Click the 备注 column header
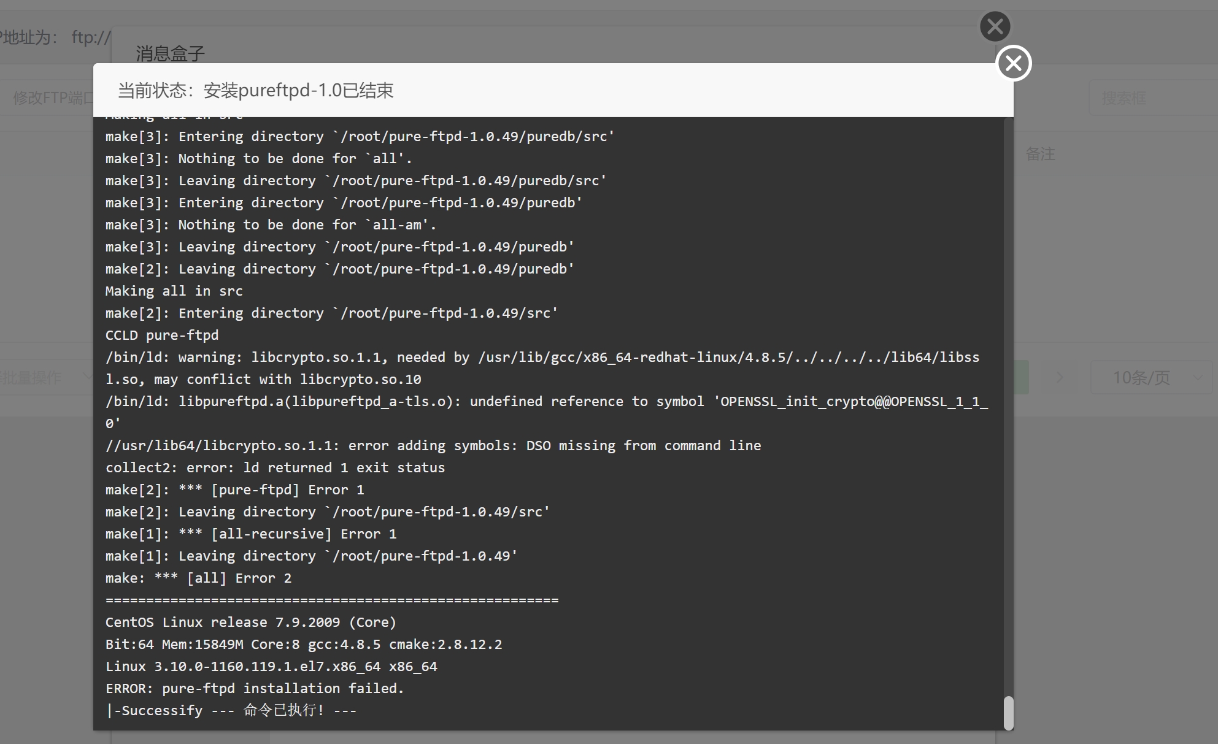Viewport: 1218px width, 744px height. pyautogui.click(x=1040, y=154)
